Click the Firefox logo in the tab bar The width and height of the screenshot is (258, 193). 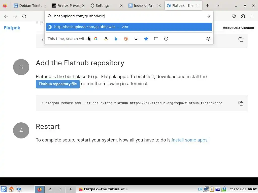tap(5, 6)
